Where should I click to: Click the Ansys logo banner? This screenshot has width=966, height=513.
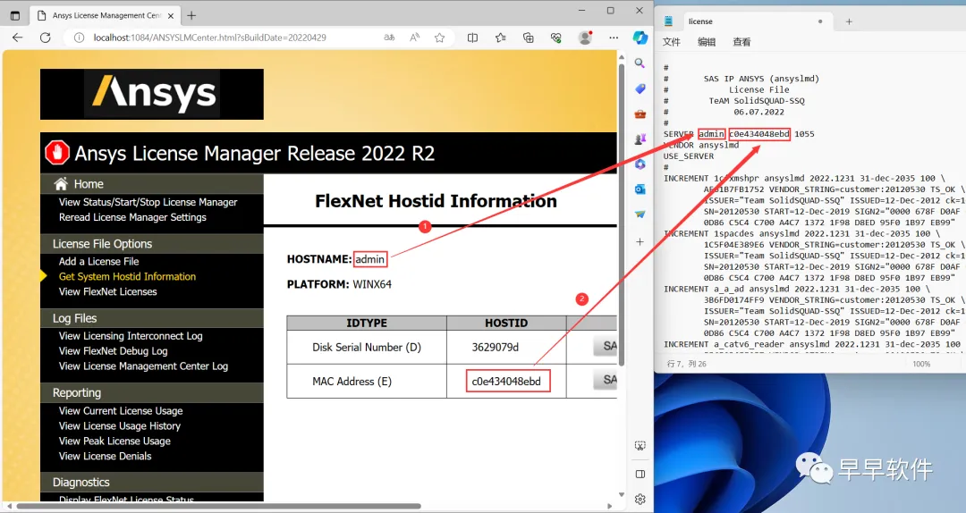151,94
